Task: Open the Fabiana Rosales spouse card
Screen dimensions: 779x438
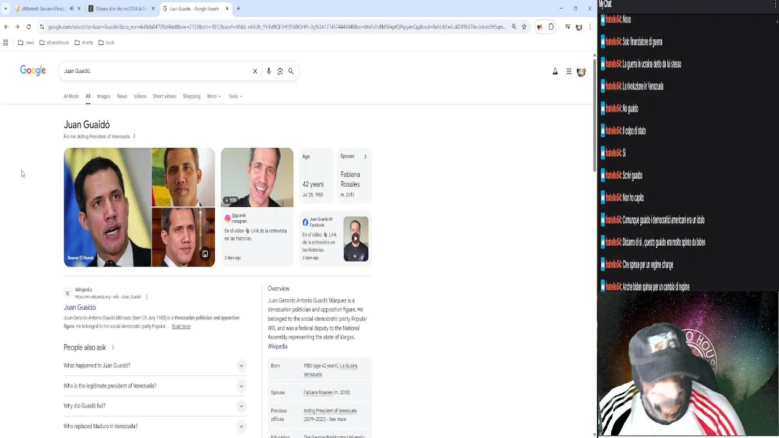Action: click(x=354, y=175)
